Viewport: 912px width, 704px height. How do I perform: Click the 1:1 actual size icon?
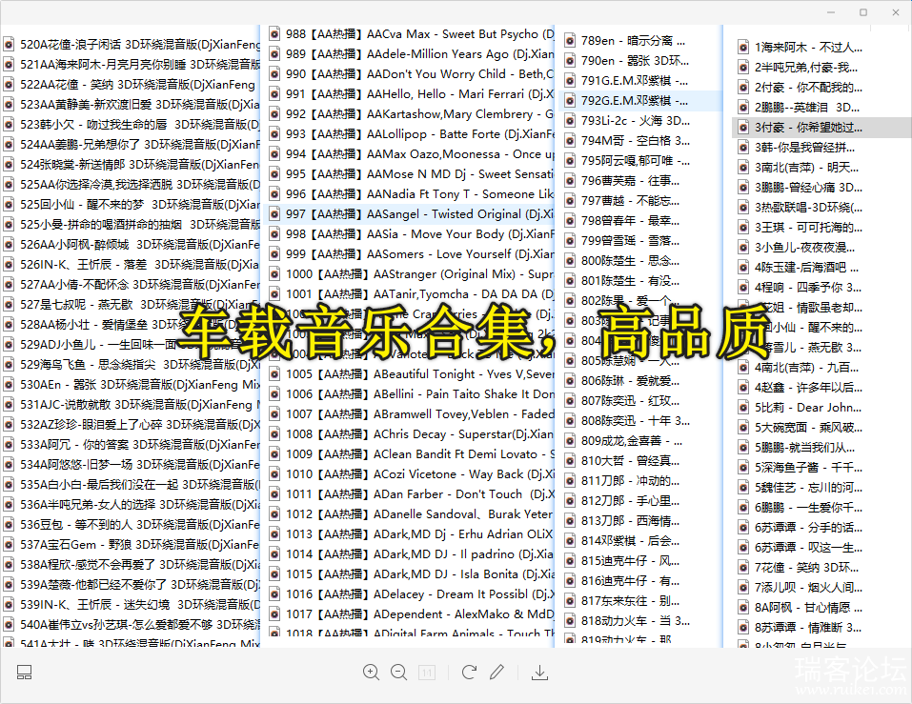click(x=427, y=673)
